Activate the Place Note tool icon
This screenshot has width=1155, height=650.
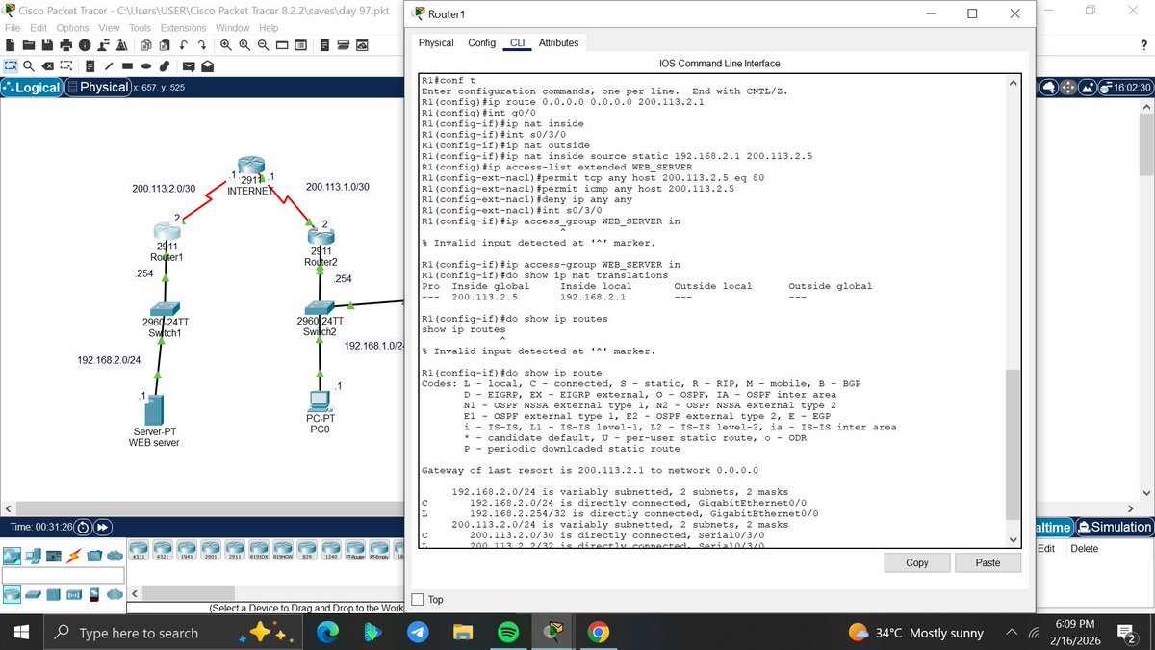tap(90, 65)
